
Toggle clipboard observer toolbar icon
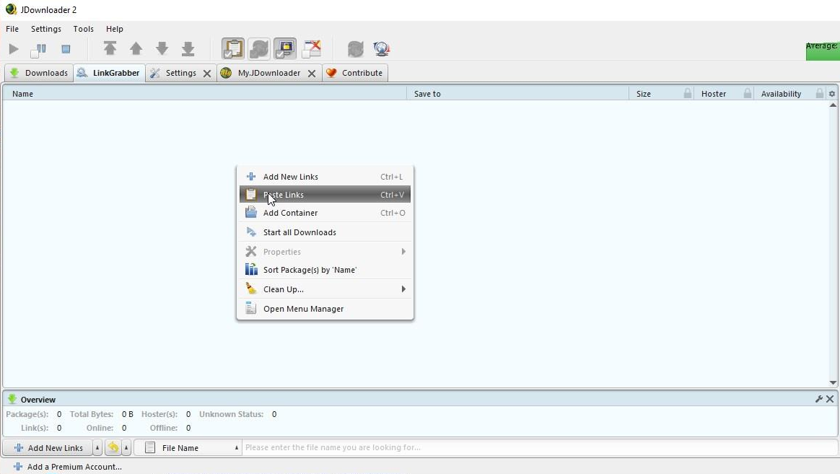233,49
